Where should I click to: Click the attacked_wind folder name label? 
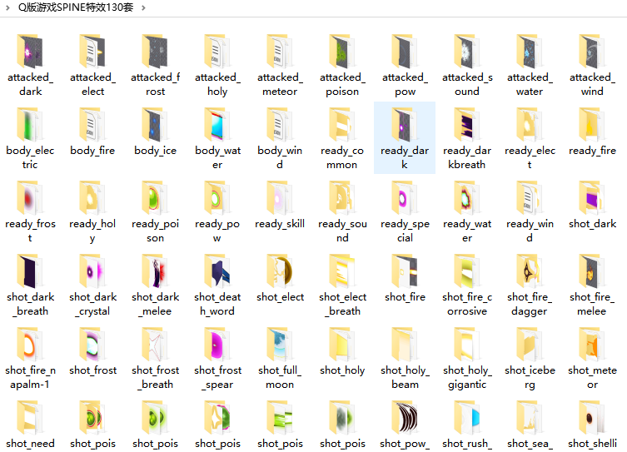[x=592, y=84]
